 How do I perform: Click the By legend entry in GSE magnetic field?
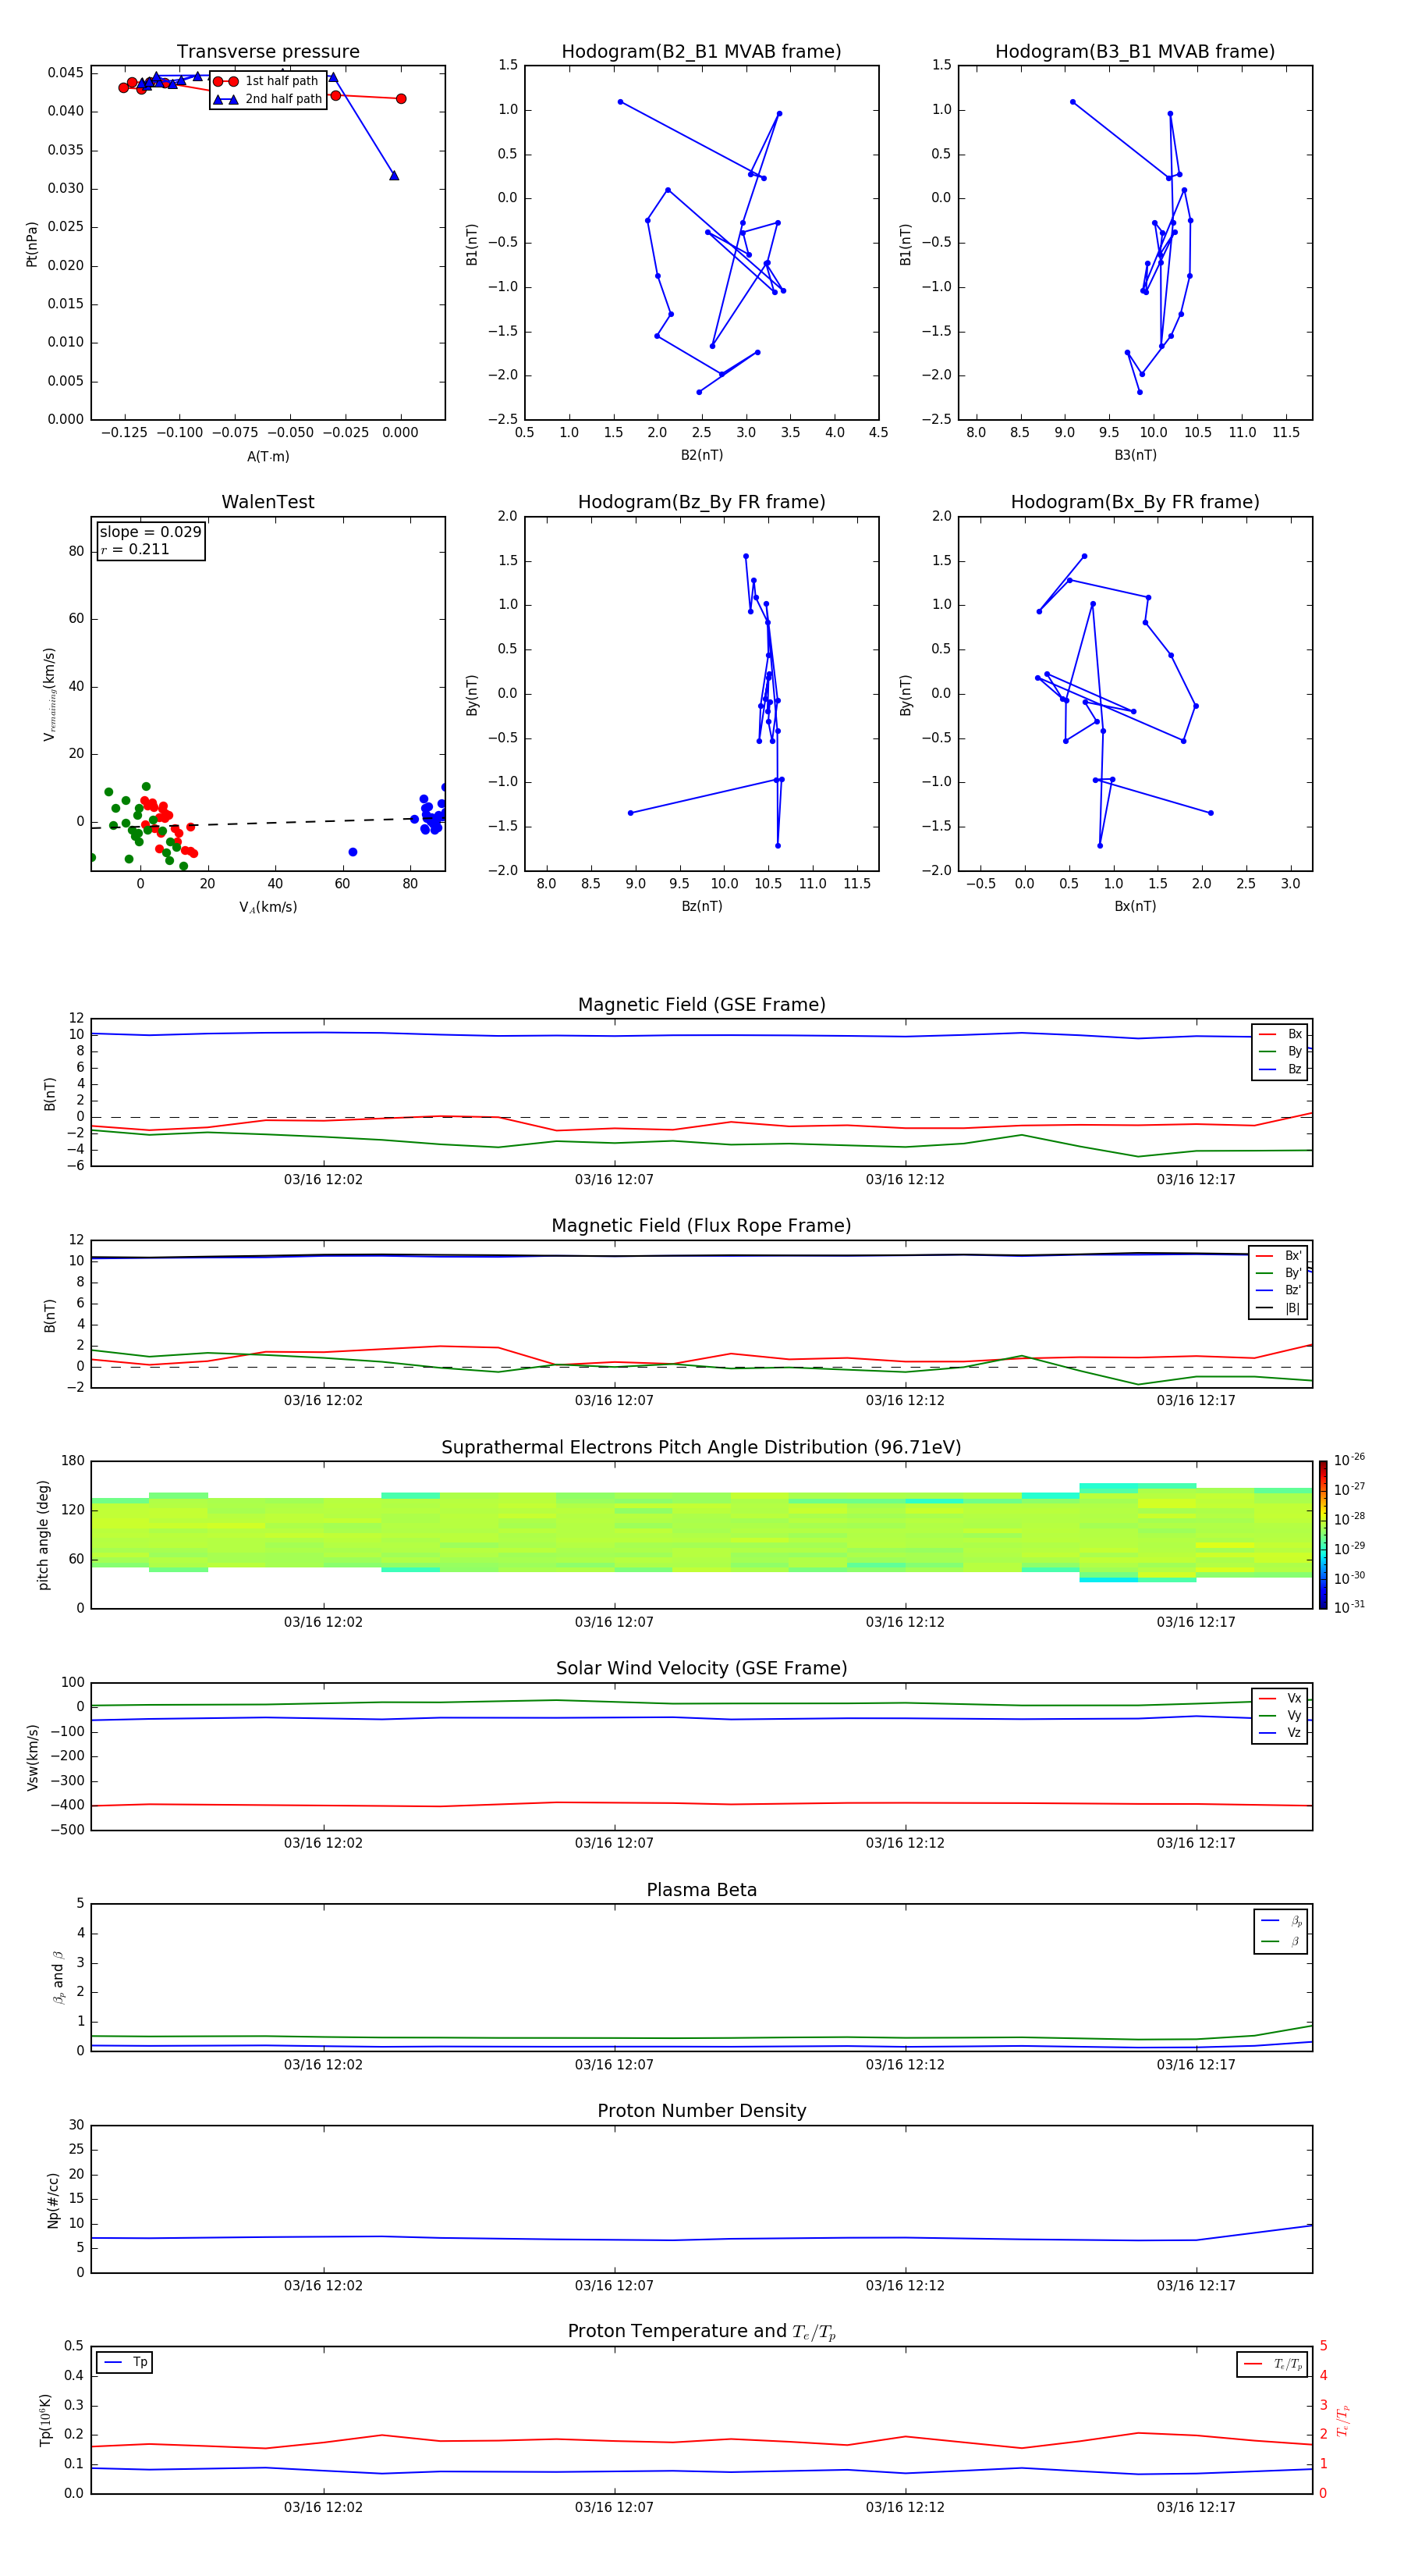pyautogui.click(x=1280, y=1051)
